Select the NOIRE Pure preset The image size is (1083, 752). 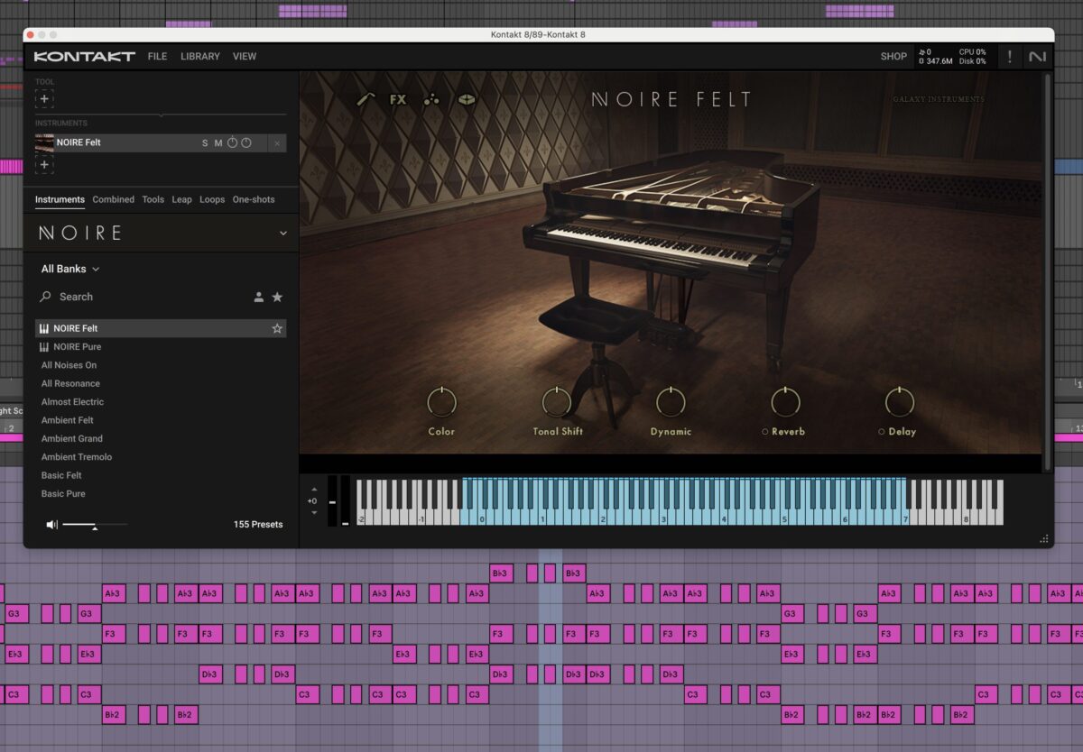[x=161, y=346]
